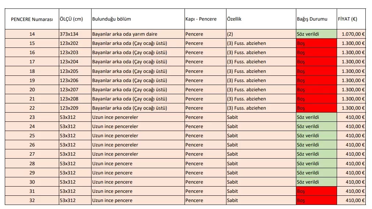The image size is (372, 209).
Task: Select the "Kapı - Pencere" header cell
Action: [201, 19]
